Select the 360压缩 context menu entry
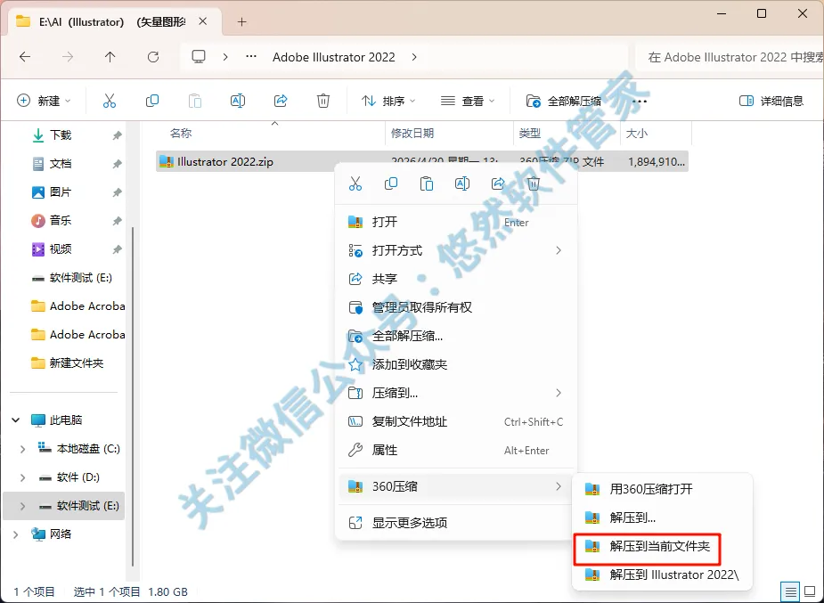This screenshot has height=603, width=824. point(456,487)
